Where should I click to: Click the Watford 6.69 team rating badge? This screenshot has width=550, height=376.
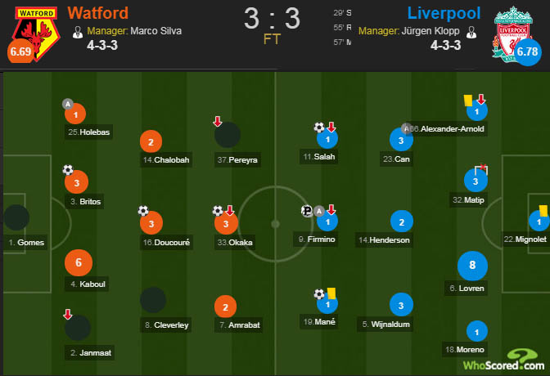[20, 51]
